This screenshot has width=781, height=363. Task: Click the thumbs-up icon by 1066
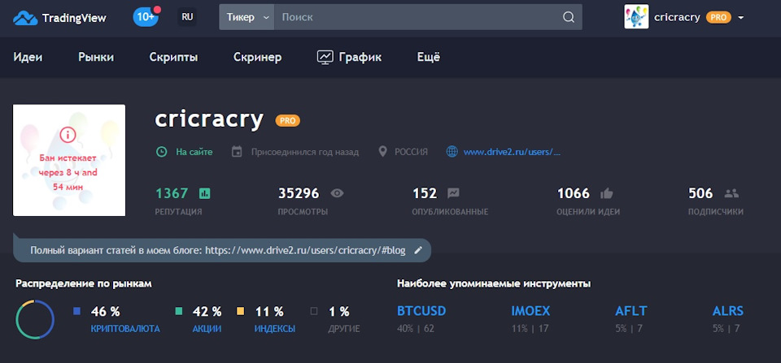pos(606,193)
